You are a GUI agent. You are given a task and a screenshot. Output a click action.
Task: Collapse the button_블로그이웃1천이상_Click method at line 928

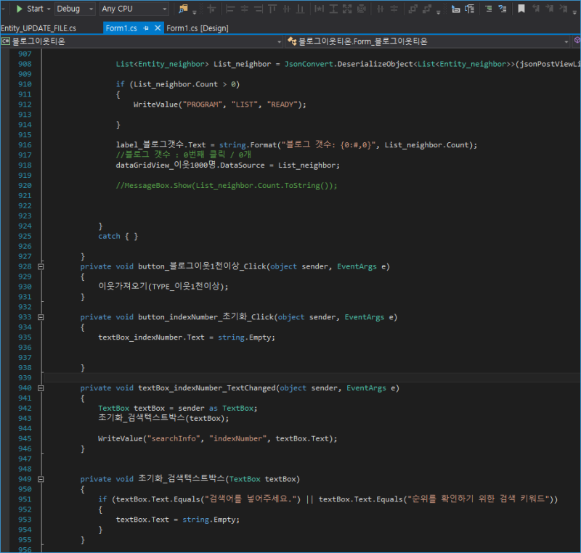(41, 266)
